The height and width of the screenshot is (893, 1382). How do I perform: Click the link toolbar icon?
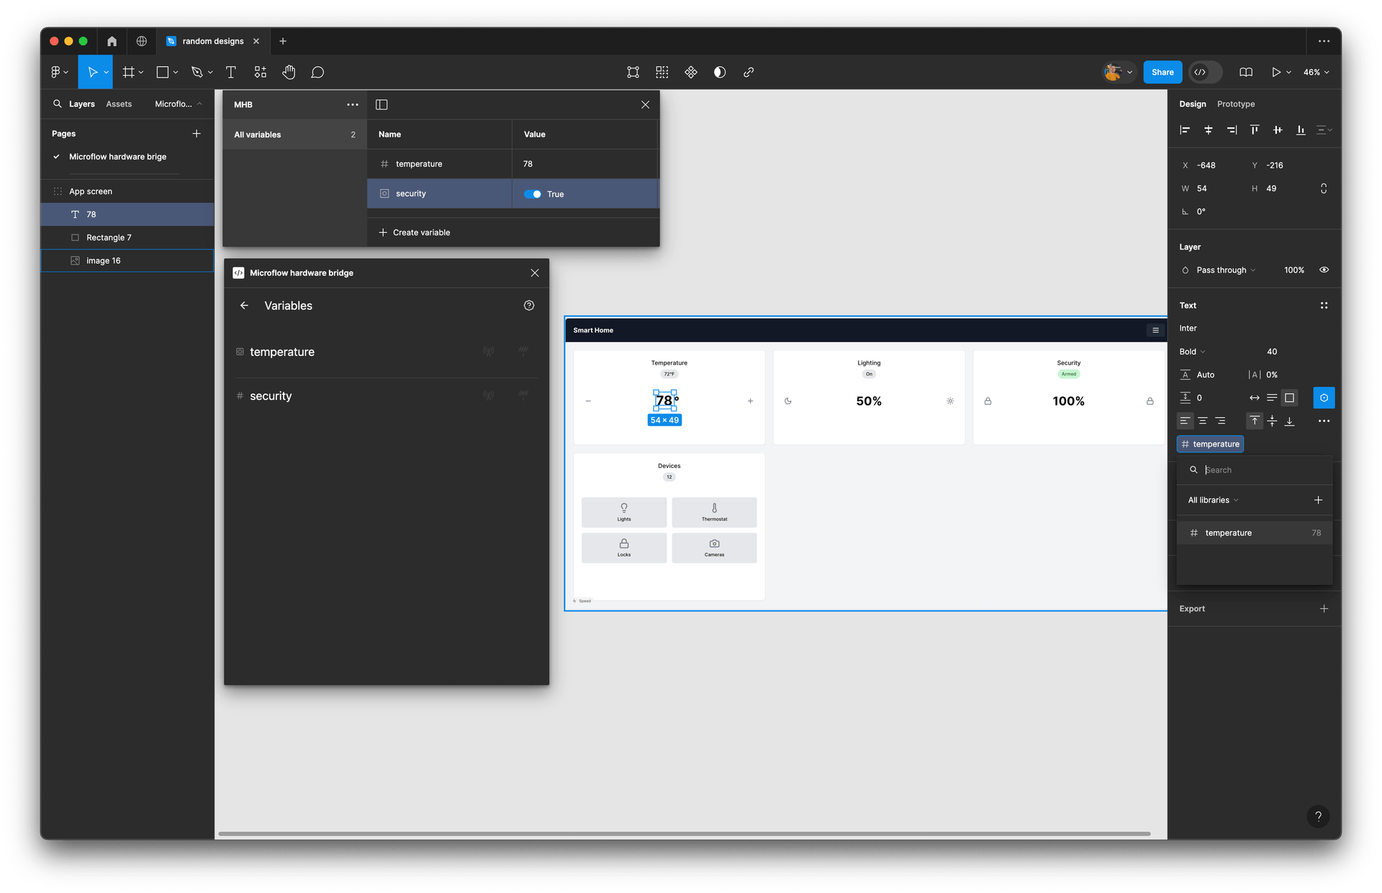[x=749, y=72]
